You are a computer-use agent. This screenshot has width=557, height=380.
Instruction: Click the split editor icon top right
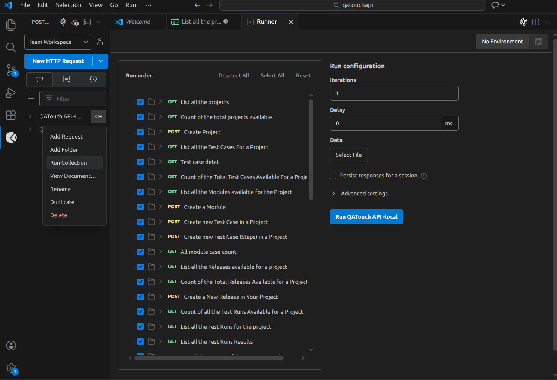536,22
